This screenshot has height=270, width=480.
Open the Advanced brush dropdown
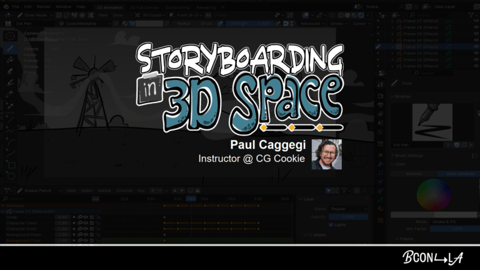pyautogui.click(x=312, y=24)
